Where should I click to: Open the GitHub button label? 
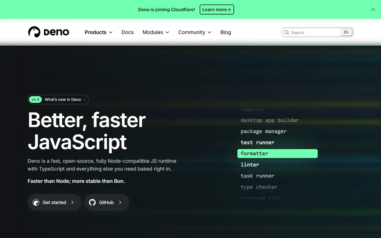click(x=106, y=202)
